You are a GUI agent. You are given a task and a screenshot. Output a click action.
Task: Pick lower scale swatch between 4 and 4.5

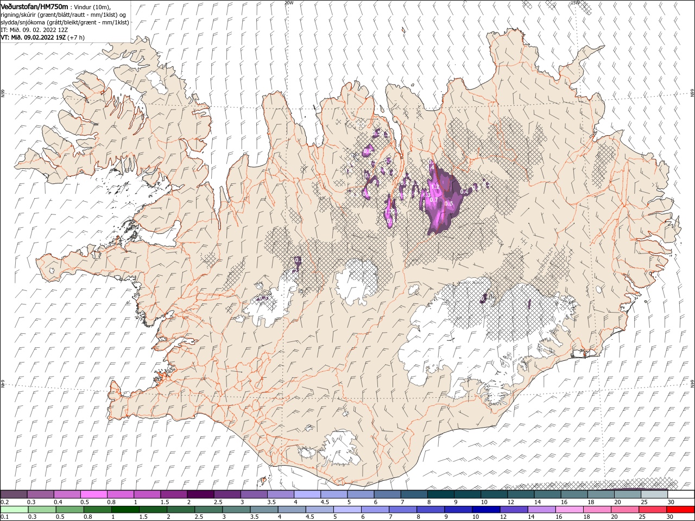point(292,510)
